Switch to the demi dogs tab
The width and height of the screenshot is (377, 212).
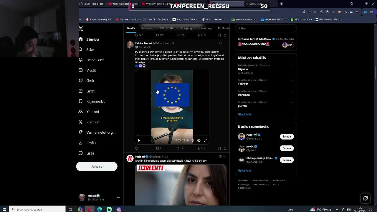[x=206, y=28]
